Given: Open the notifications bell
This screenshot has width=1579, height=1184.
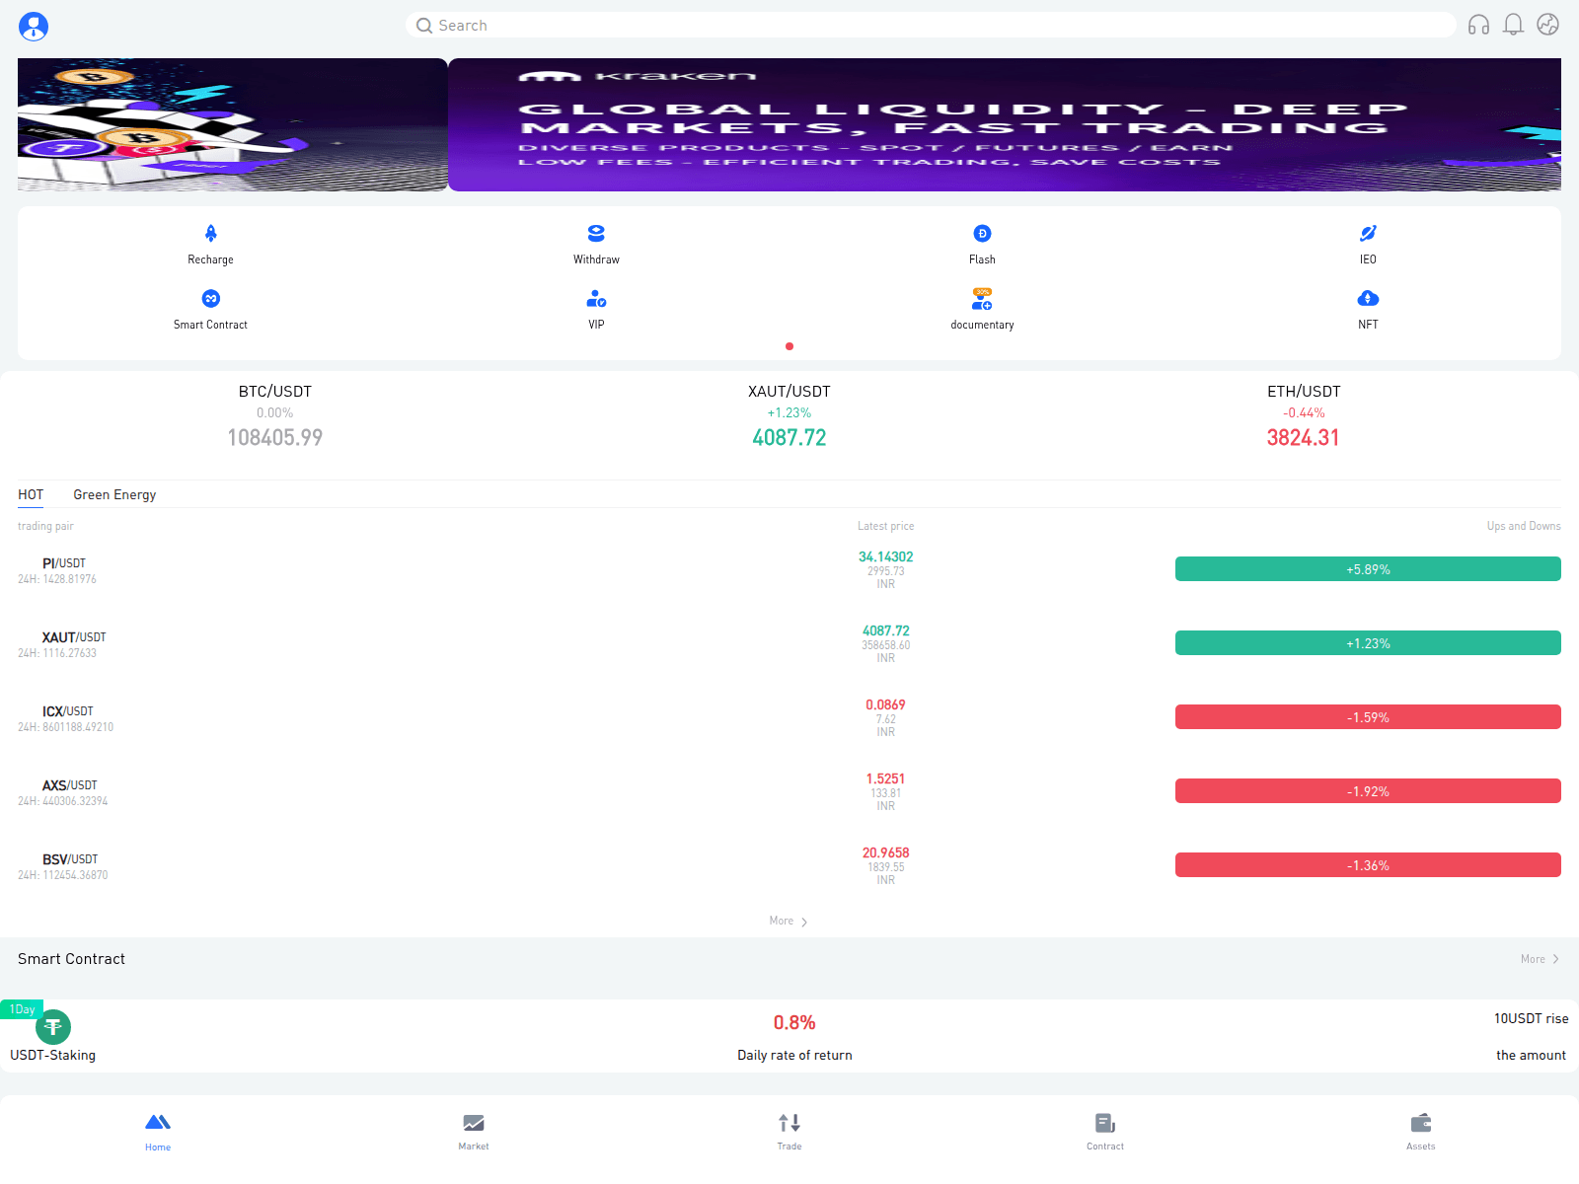Looking at the screenshot, I should click(1513, 25).
